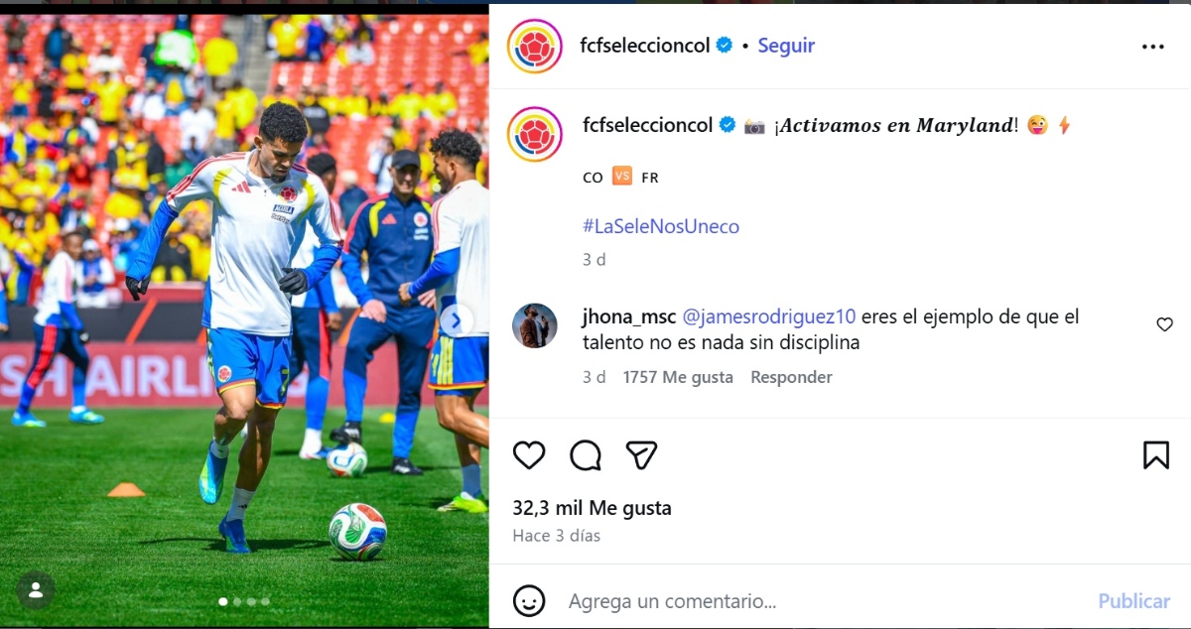The height and width of the screenshot is (629, 1191).
Task: Share the post with the paper plane icon
Action: click(642, 455)
